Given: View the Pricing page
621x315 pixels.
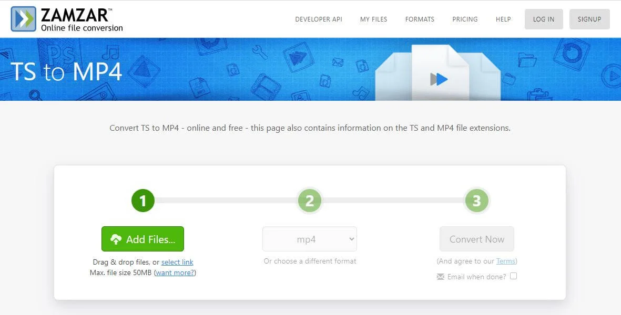Looking at the screenshot, I should pyautogui.click(x=465, y=19).
